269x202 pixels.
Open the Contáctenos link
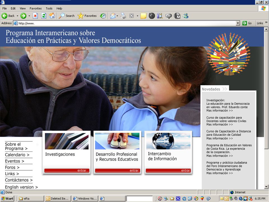click(19, 180)
